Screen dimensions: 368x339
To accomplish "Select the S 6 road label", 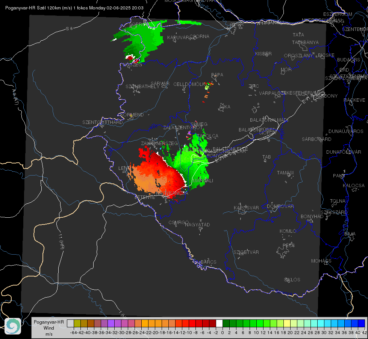I will click(x=69, y=29).
